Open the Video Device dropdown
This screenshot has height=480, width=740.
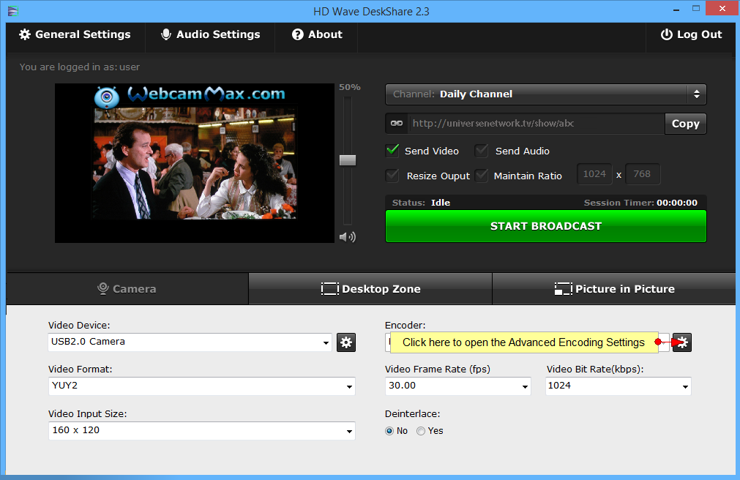tap(190, 342)
